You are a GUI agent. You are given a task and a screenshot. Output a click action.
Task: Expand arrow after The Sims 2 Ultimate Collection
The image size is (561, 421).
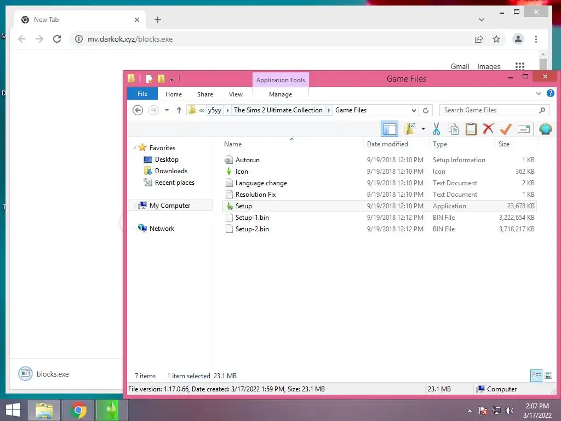point(329,110)
